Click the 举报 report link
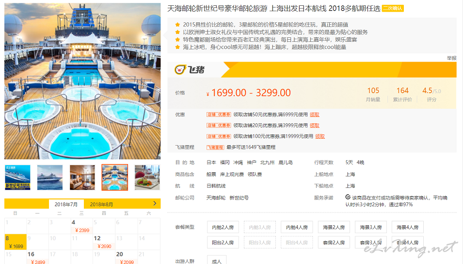The width and height of the screenshot is (463, 264). (451, 58)
